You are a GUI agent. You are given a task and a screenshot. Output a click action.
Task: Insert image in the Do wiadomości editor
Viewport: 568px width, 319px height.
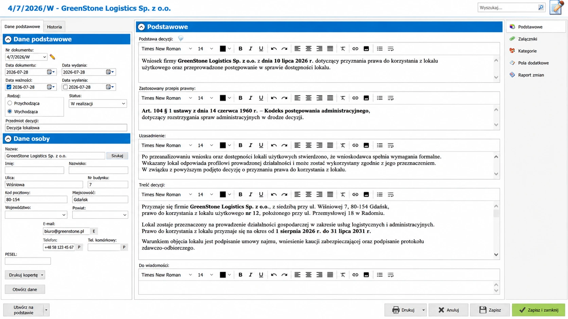click(366, 275)
